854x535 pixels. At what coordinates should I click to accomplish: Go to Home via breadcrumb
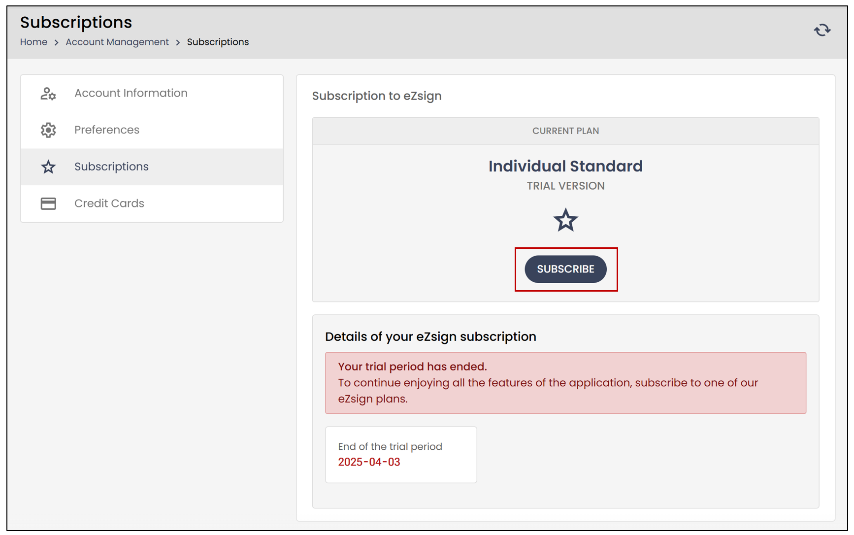pos(33,42)
